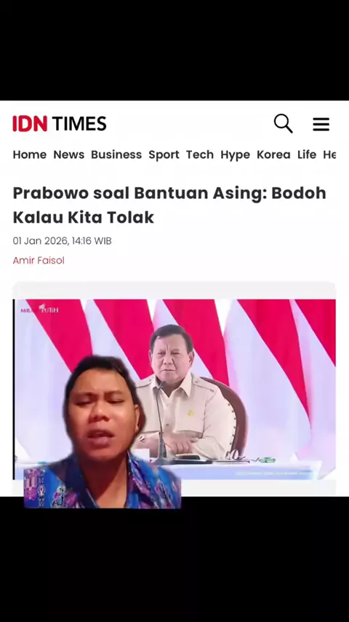349x622 pixels.
Task: Click the man seated before red-white flags
Action: pos(186,393)
